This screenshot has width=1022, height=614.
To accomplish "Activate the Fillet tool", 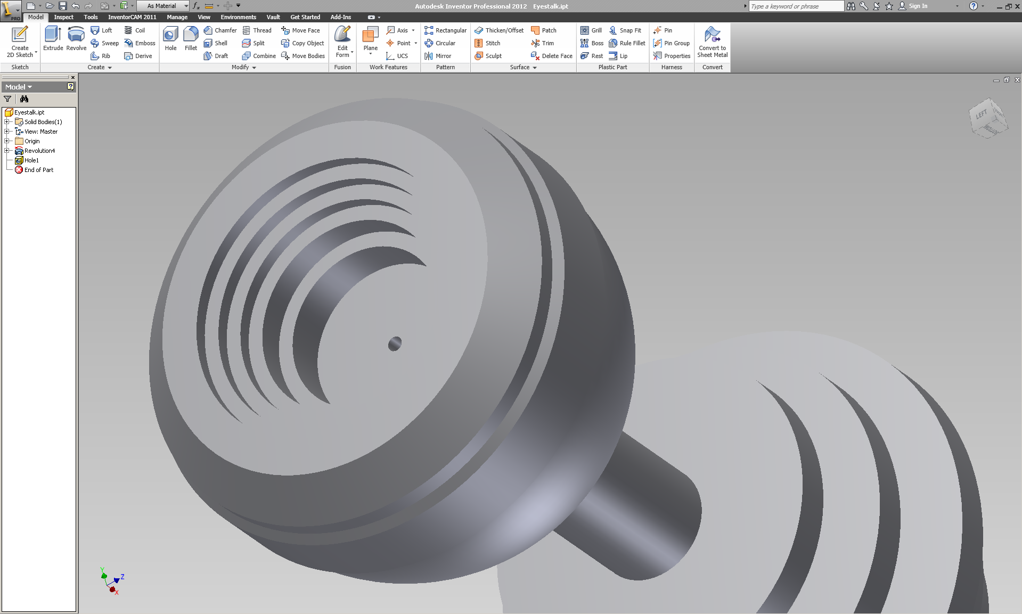I will click(x=191, y=38).
